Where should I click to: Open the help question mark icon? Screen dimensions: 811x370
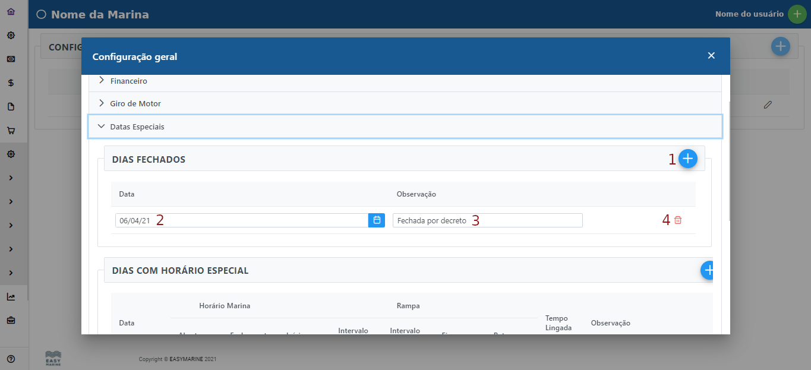pyautogui.click(x=11, y=359)
